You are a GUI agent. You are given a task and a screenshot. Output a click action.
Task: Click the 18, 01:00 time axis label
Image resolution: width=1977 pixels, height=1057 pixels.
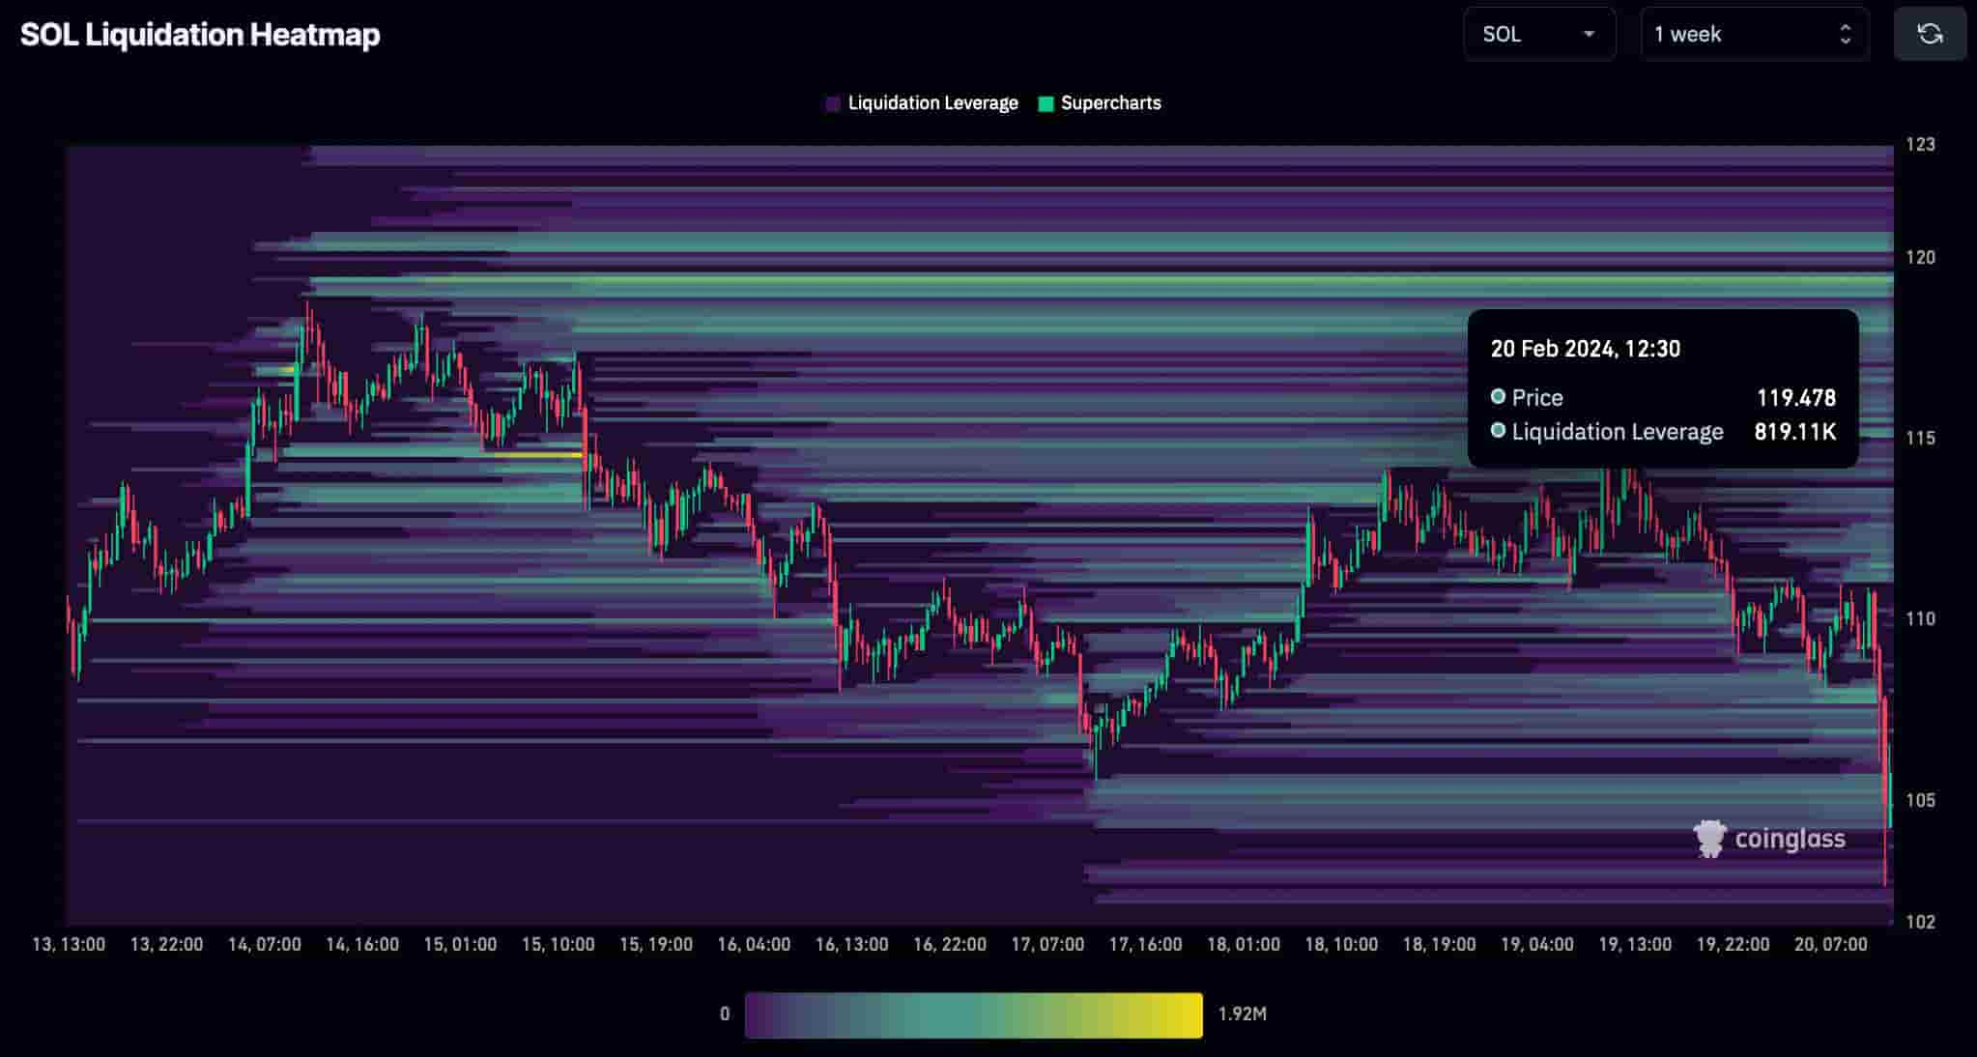(x=1244, y=944)
